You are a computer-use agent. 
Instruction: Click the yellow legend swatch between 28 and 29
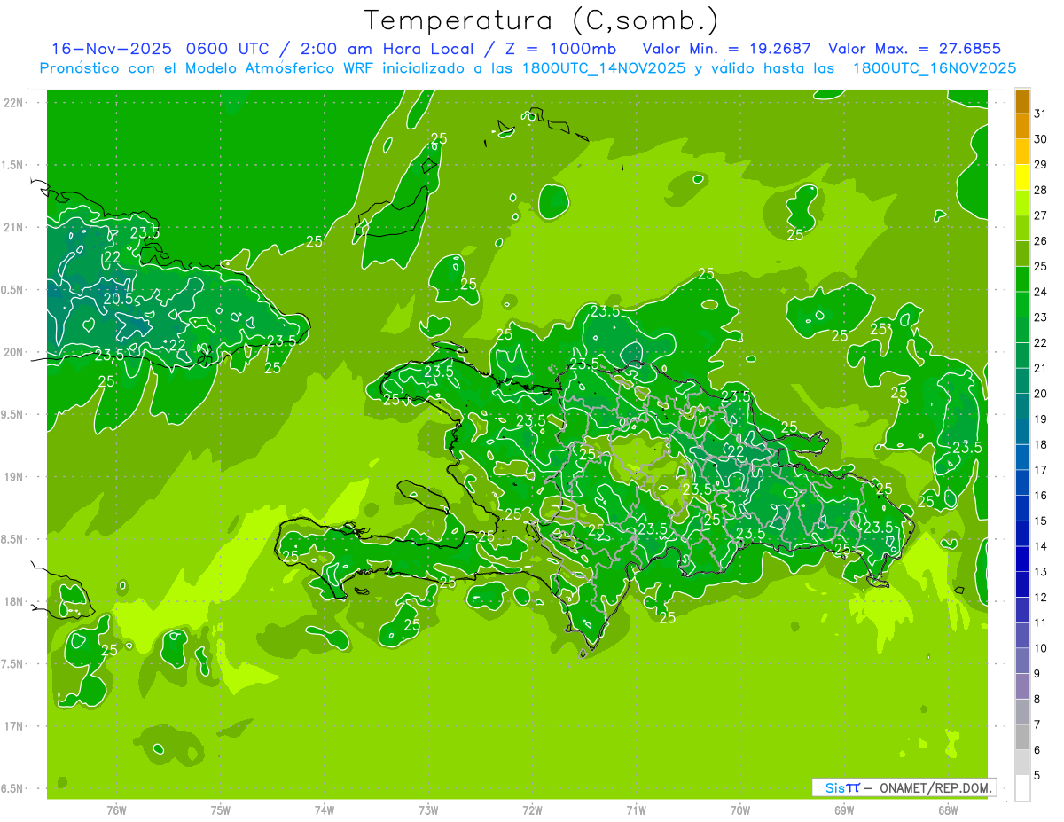[1022, 177]
